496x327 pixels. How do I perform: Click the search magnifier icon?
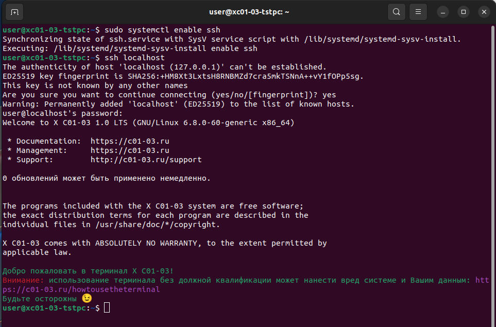tap(396, 12)
